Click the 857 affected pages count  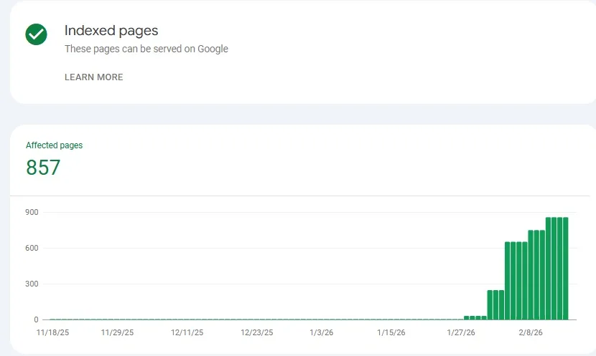click(43, 168)
